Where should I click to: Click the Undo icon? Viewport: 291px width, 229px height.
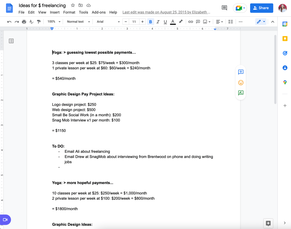tap(9, 21)
